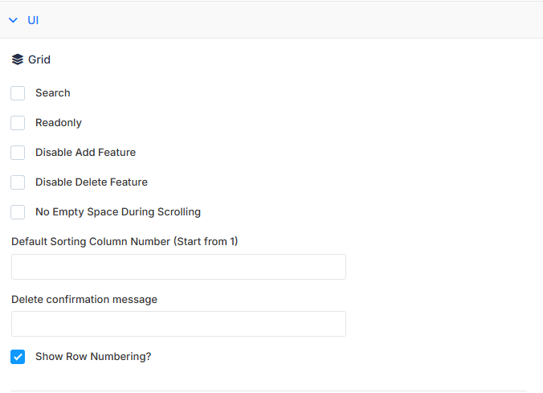Focus the Delete confirmation message field
543x393 pixels.
[178, 324]
